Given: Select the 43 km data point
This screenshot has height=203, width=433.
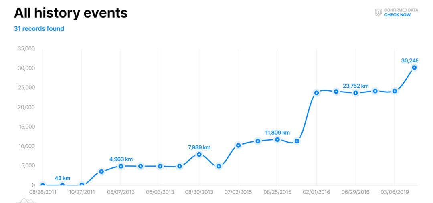Looking at the screenshot, I should click(62, 185).
